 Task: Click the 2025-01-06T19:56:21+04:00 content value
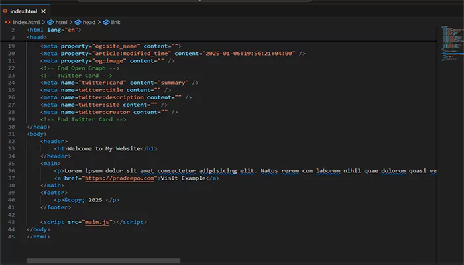point(249,54)
